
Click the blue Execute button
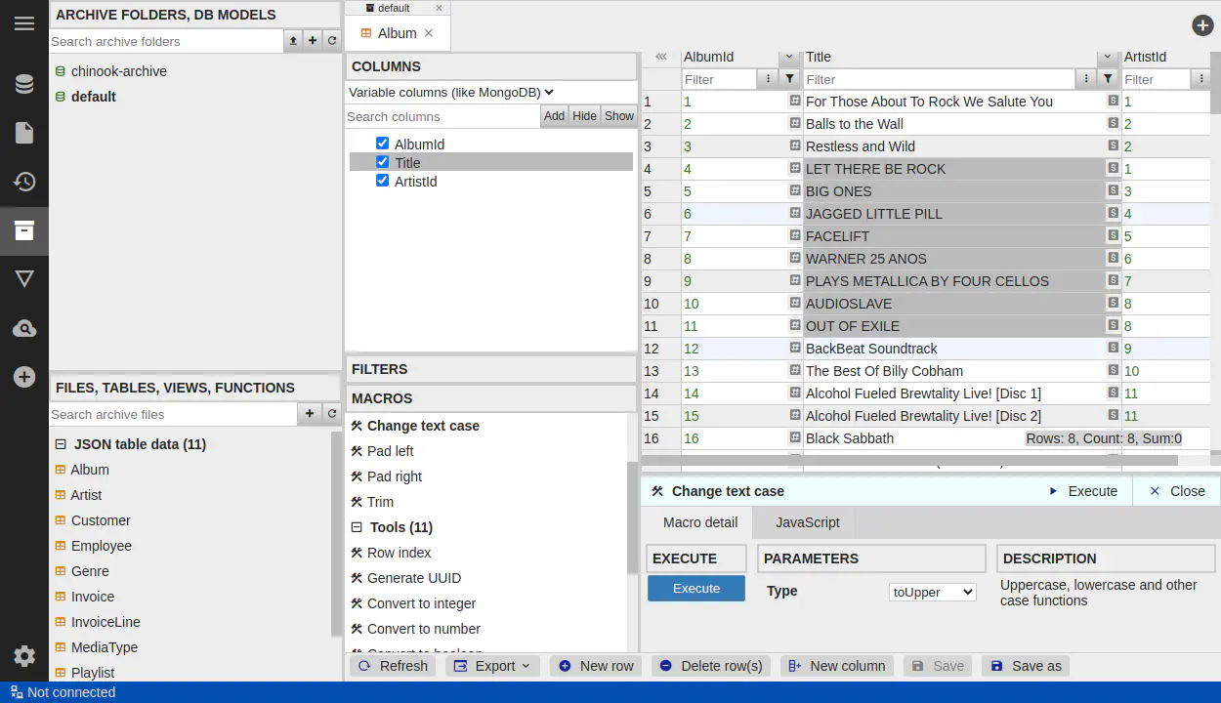click(x=695, y=589)
